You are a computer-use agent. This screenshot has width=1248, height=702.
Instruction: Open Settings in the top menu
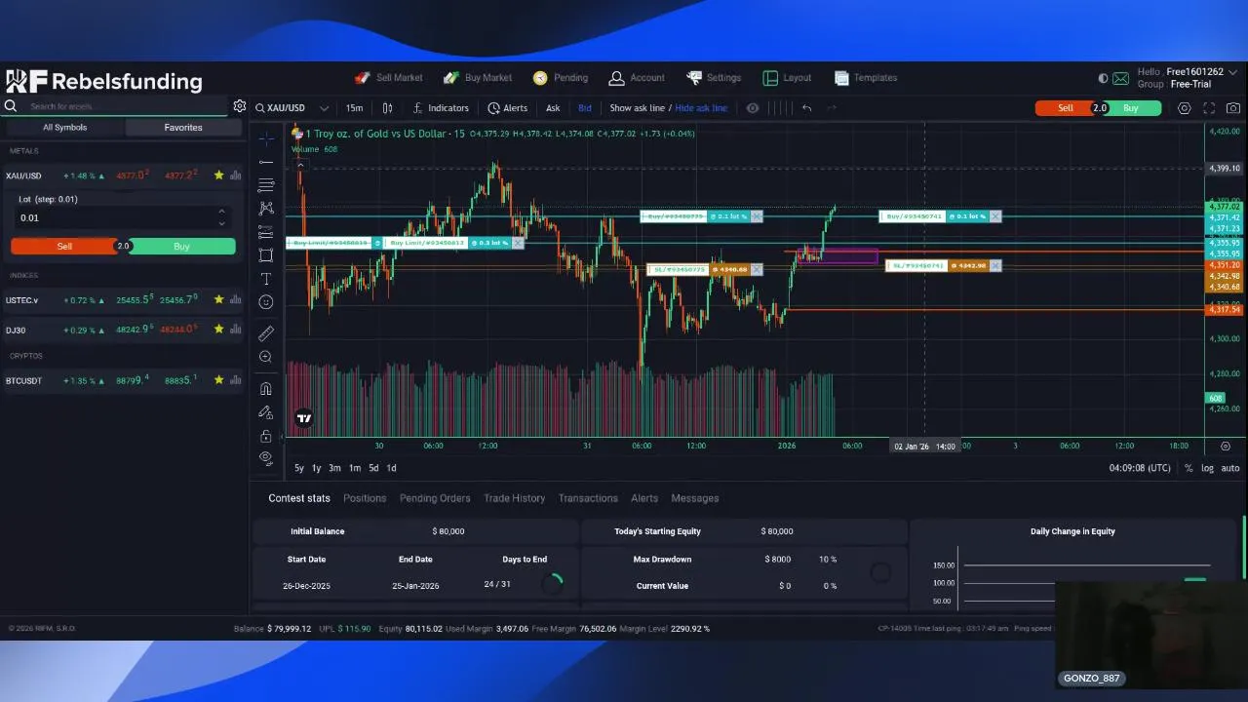714,78
